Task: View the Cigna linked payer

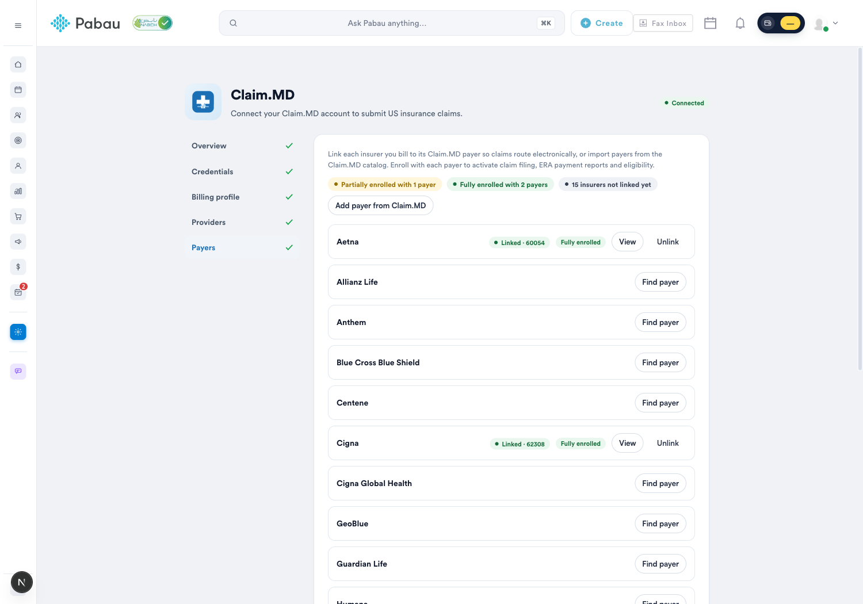Action: [x=627, y=443]
